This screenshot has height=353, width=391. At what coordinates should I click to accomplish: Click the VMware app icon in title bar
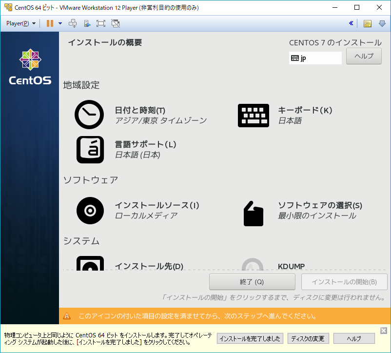tap(8, 7)
